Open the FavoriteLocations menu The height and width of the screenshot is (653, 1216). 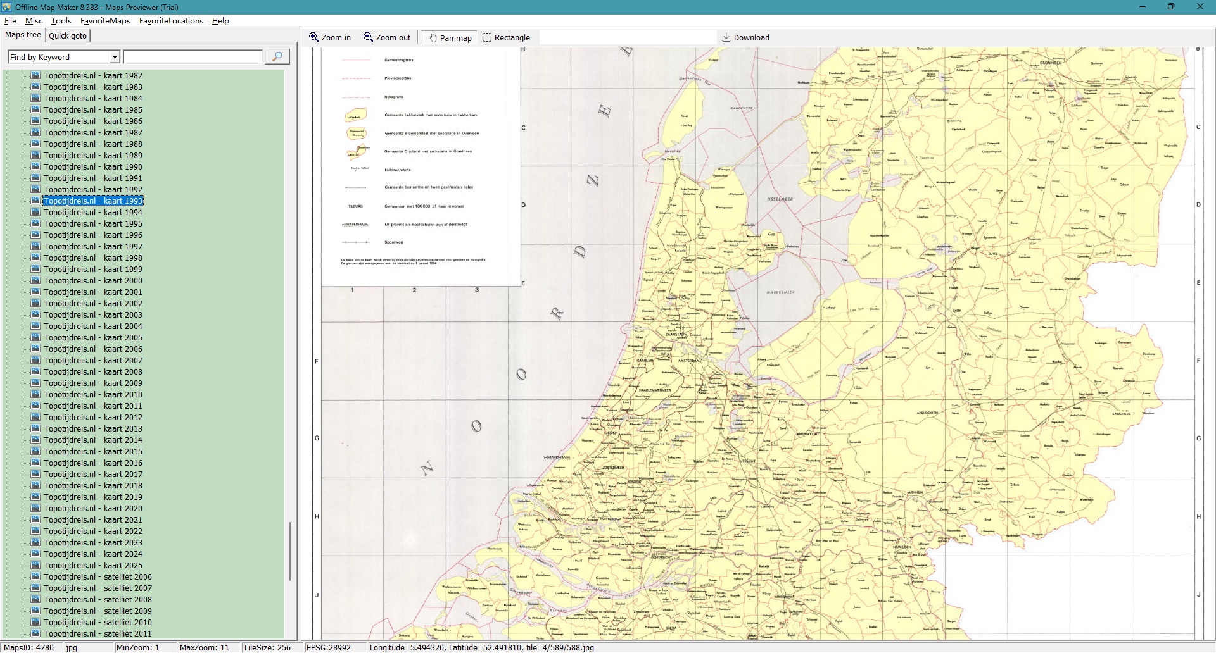pyautogui.click(x=171, y=21)
